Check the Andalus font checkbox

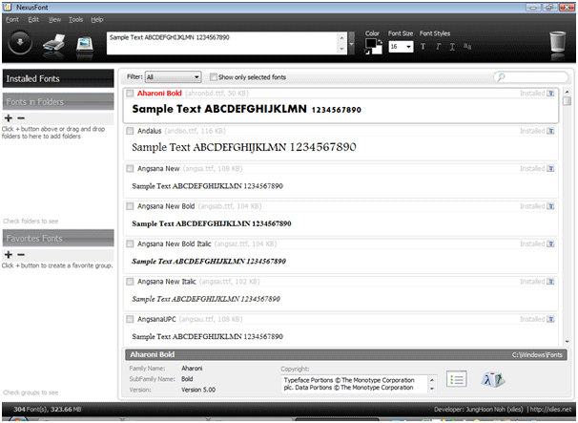[x=130, y=131]
